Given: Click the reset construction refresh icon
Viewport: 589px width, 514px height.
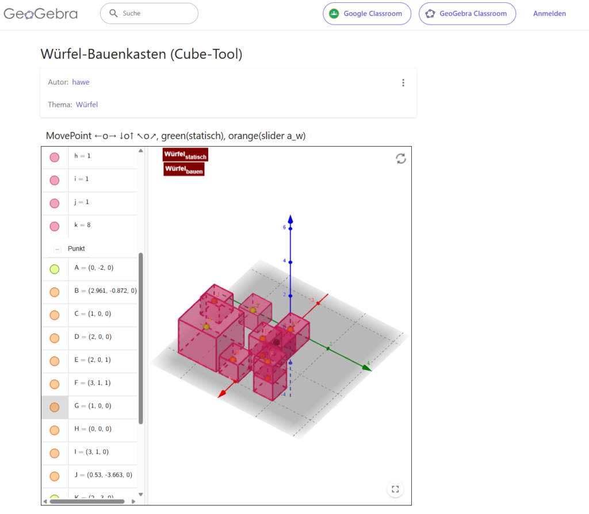Looking at the screenshot, I should (x=401, y=159).
